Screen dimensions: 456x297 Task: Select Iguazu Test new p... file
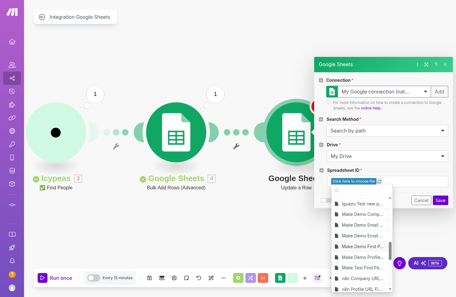(359, 204)
